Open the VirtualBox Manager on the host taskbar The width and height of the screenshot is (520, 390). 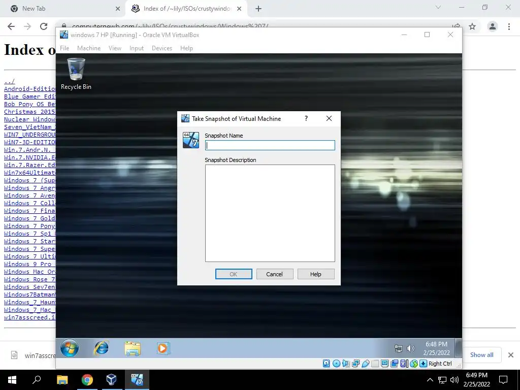click(x=111, y=379)
